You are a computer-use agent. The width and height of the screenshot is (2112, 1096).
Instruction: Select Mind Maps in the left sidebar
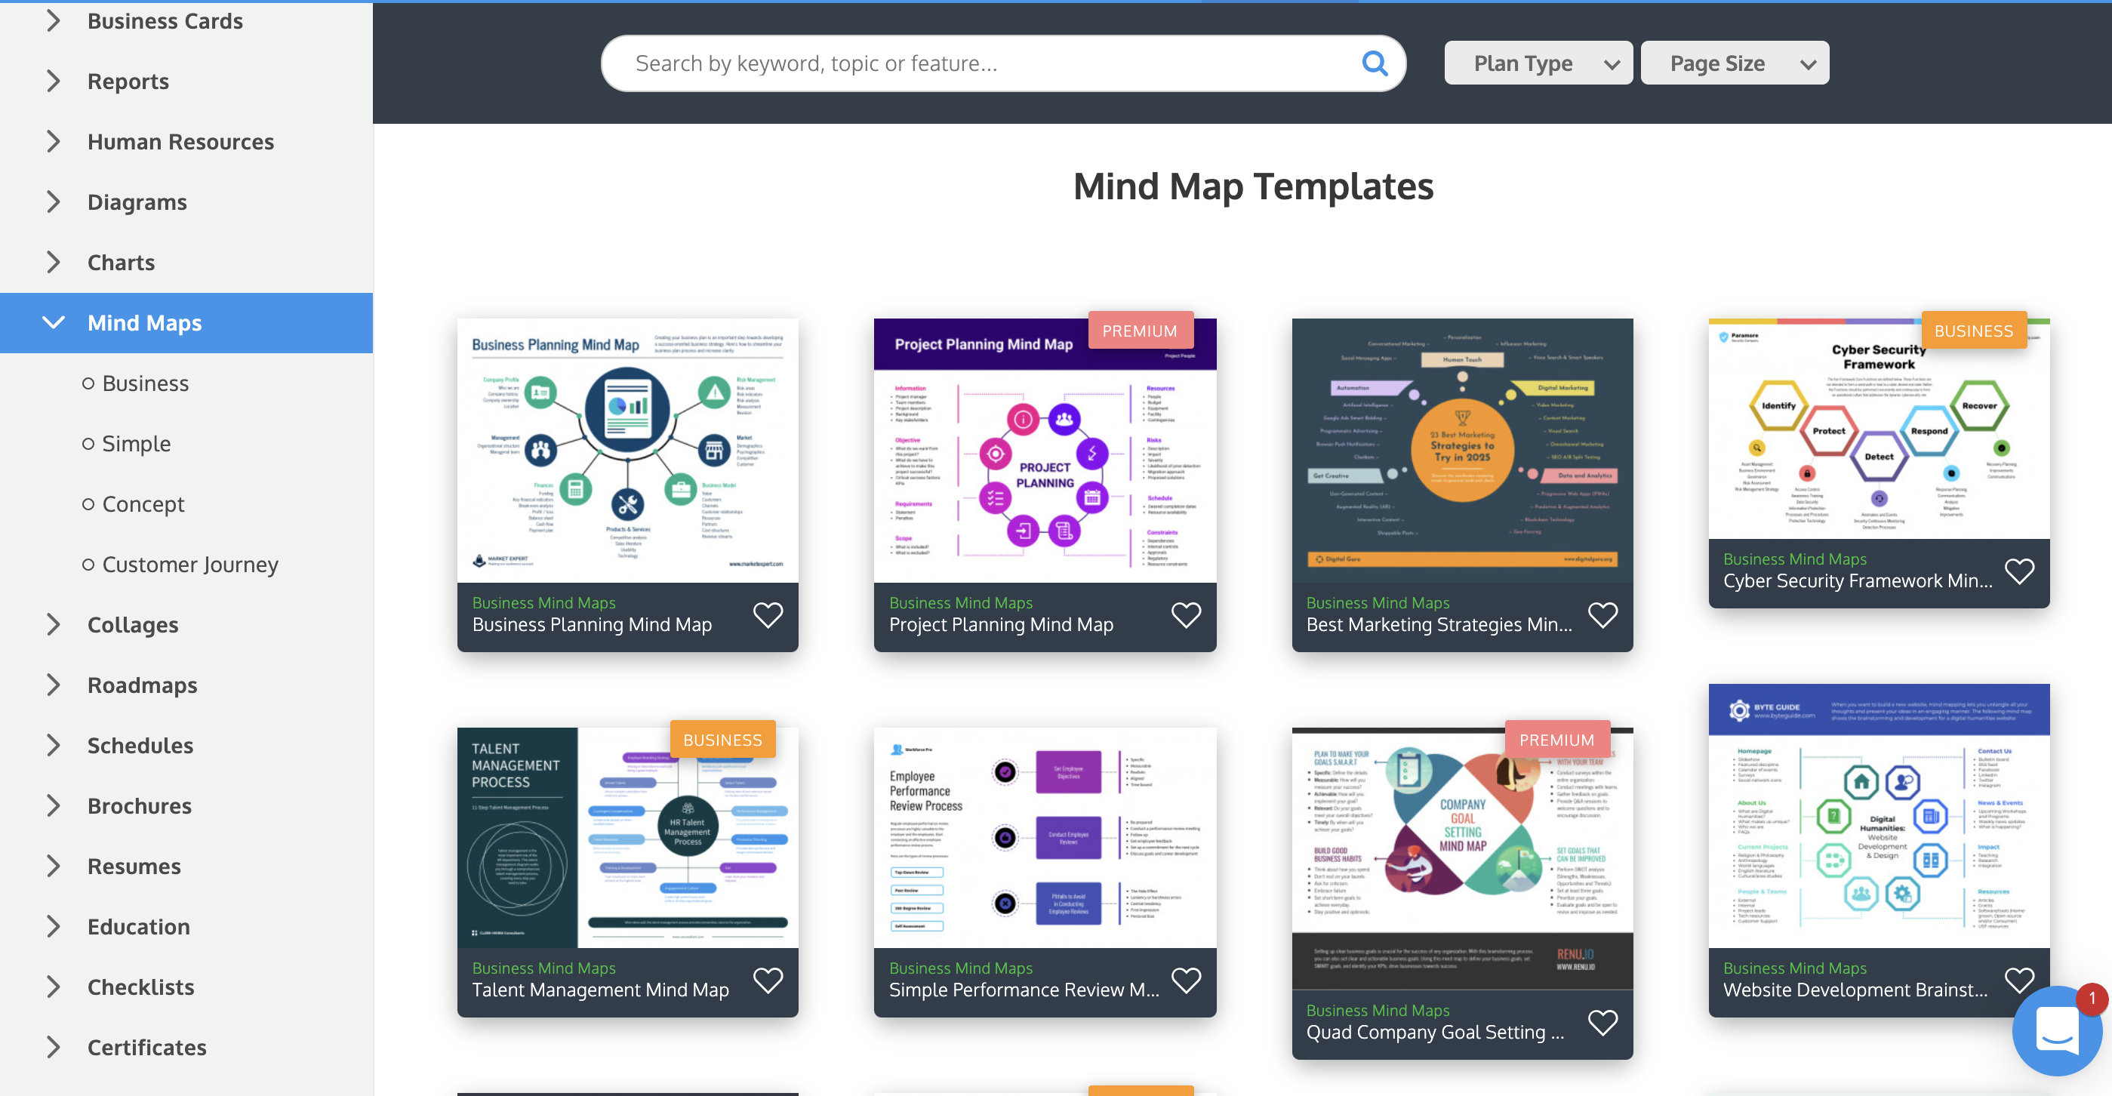click(146, 322)
